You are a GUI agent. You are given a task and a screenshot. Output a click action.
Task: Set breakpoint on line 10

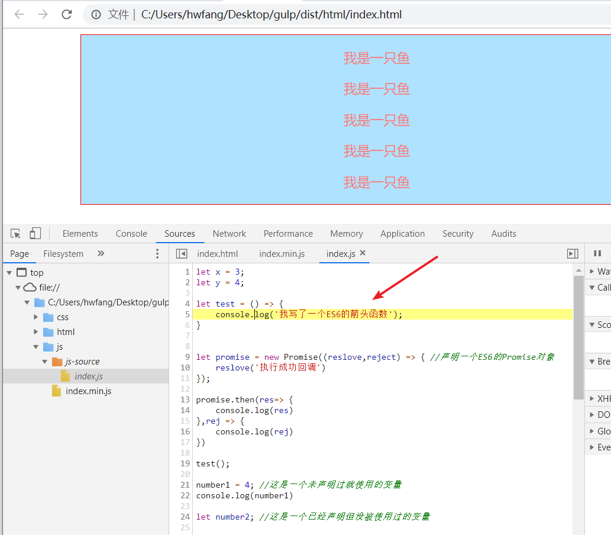pyautogui.click(x=185, y=368)
